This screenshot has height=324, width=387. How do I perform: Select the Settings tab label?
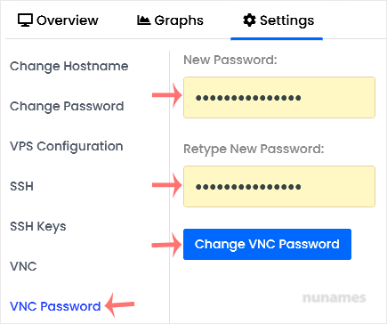pyautogui.click(x=286, y=20)
